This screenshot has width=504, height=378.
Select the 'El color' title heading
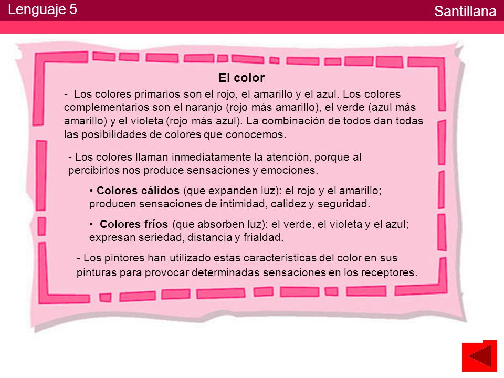point(241,78)
